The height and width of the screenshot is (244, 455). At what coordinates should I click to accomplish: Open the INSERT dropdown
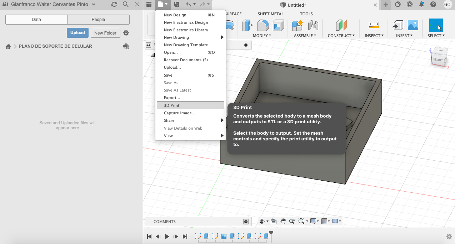(x=404, y=36)
